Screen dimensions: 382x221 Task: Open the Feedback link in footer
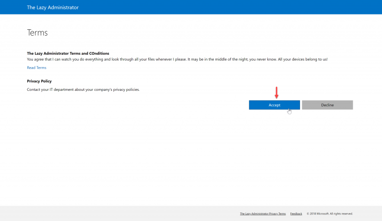tap(296, 214)
